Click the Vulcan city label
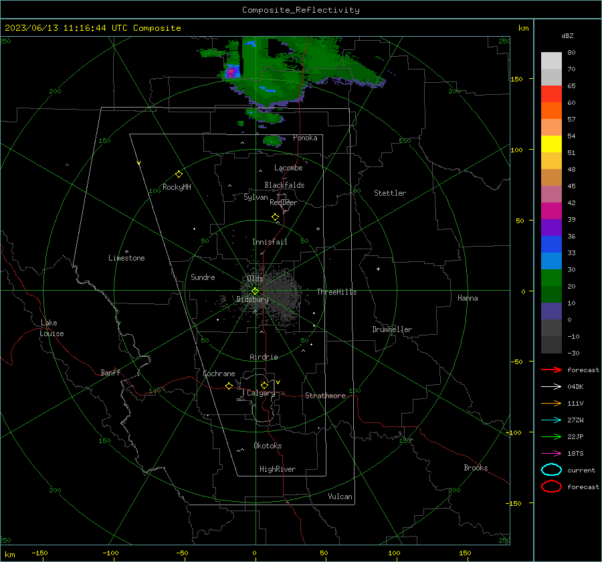The image size is (602, 562). point(340,497)
